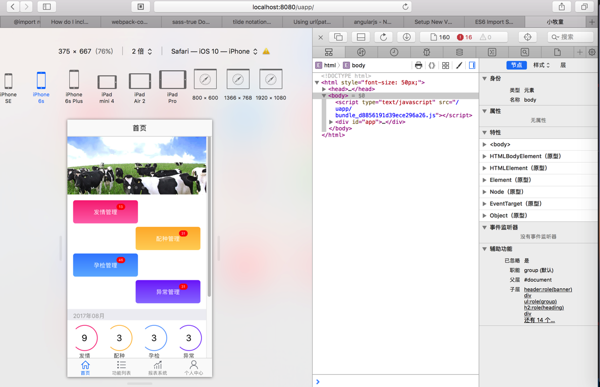
Task: Close the Web Inspector panel
Action: click(x=321, y=37)
